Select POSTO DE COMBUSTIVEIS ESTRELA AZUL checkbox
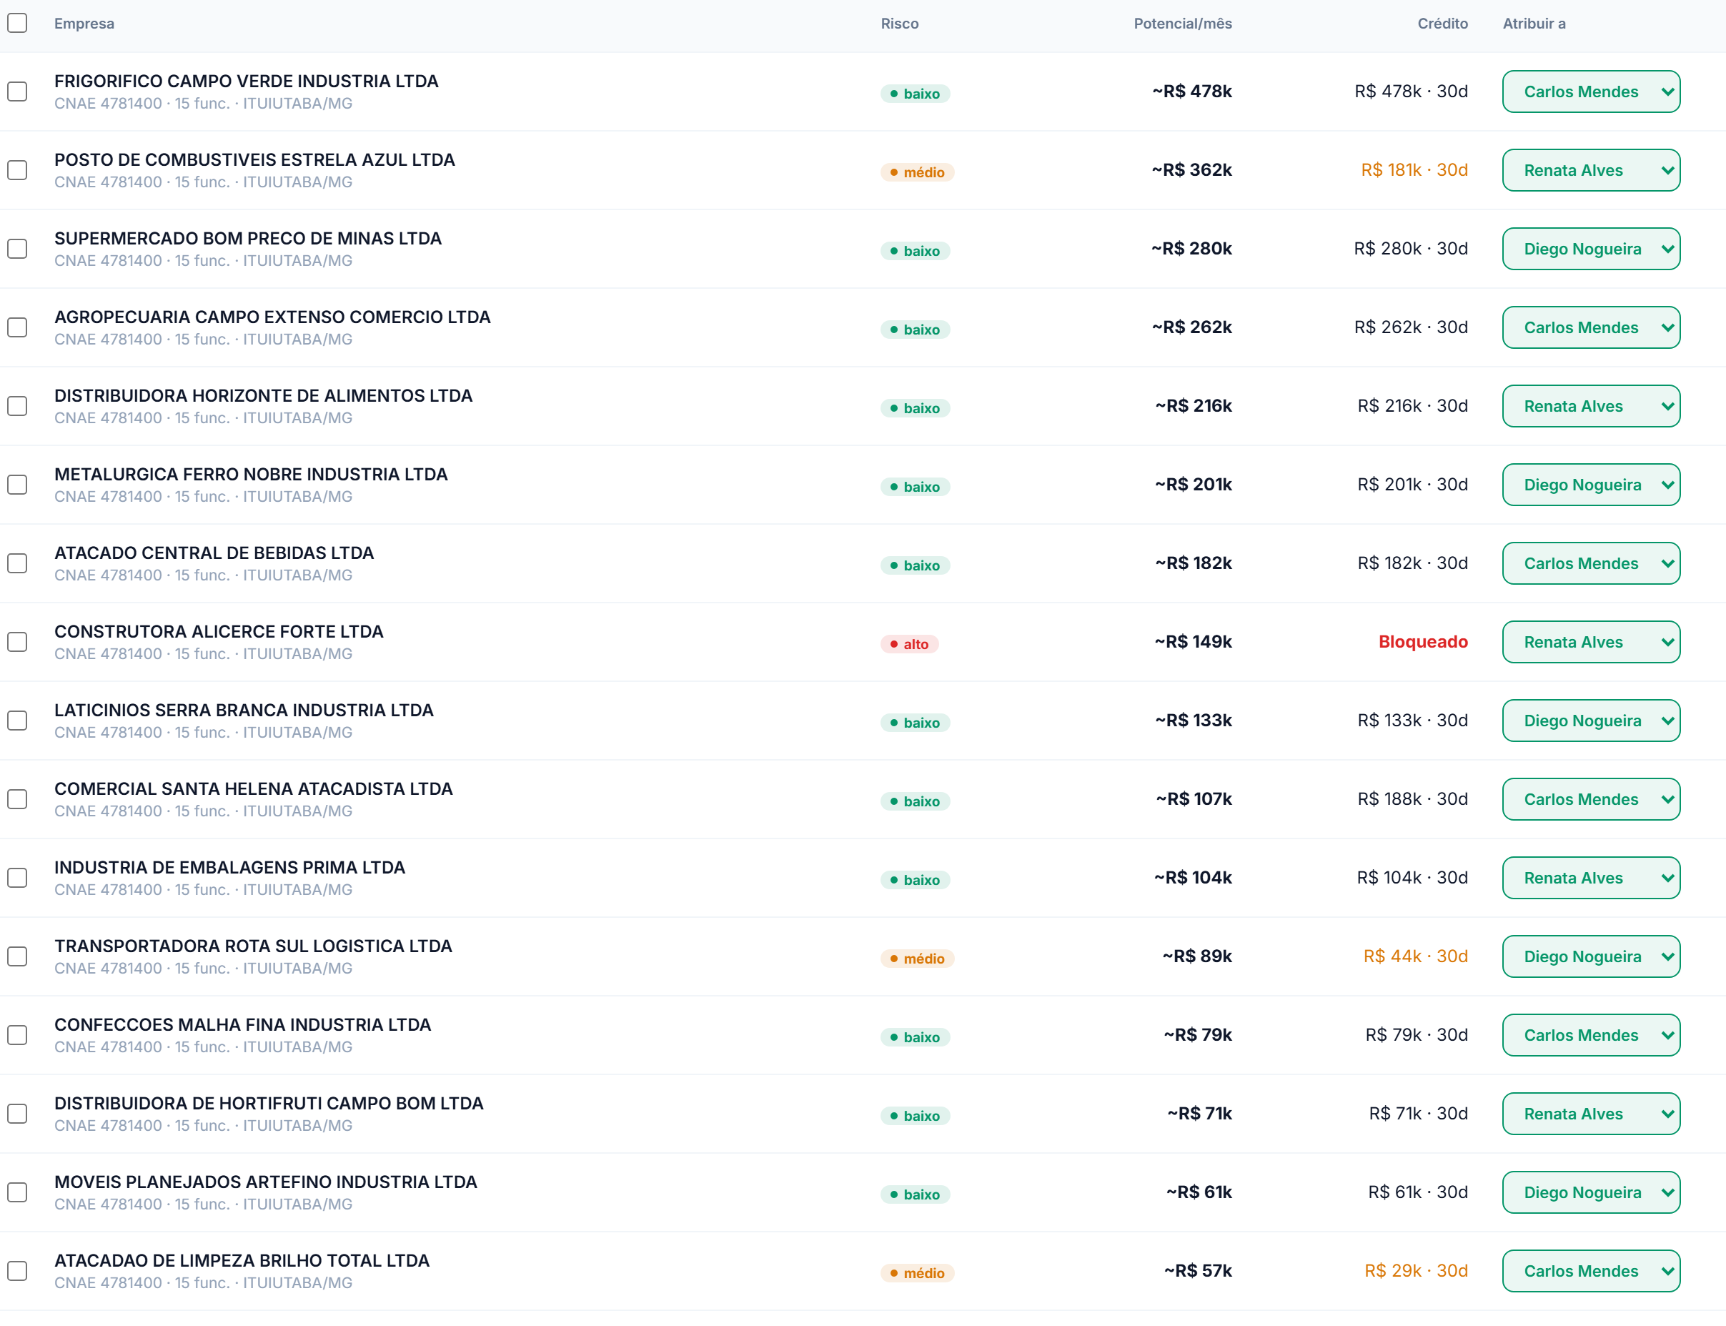The image size is (1726, 1326). (x=17, y=170)
